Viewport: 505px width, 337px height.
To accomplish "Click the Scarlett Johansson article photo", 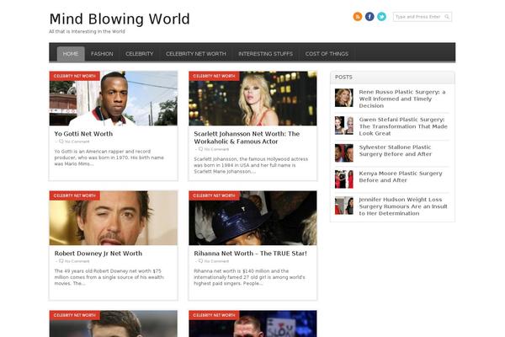I will [252, 99].
